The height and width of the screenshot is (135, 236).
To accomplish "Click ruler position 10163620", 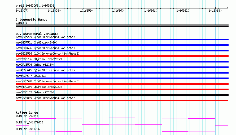I will pos(183,11).
